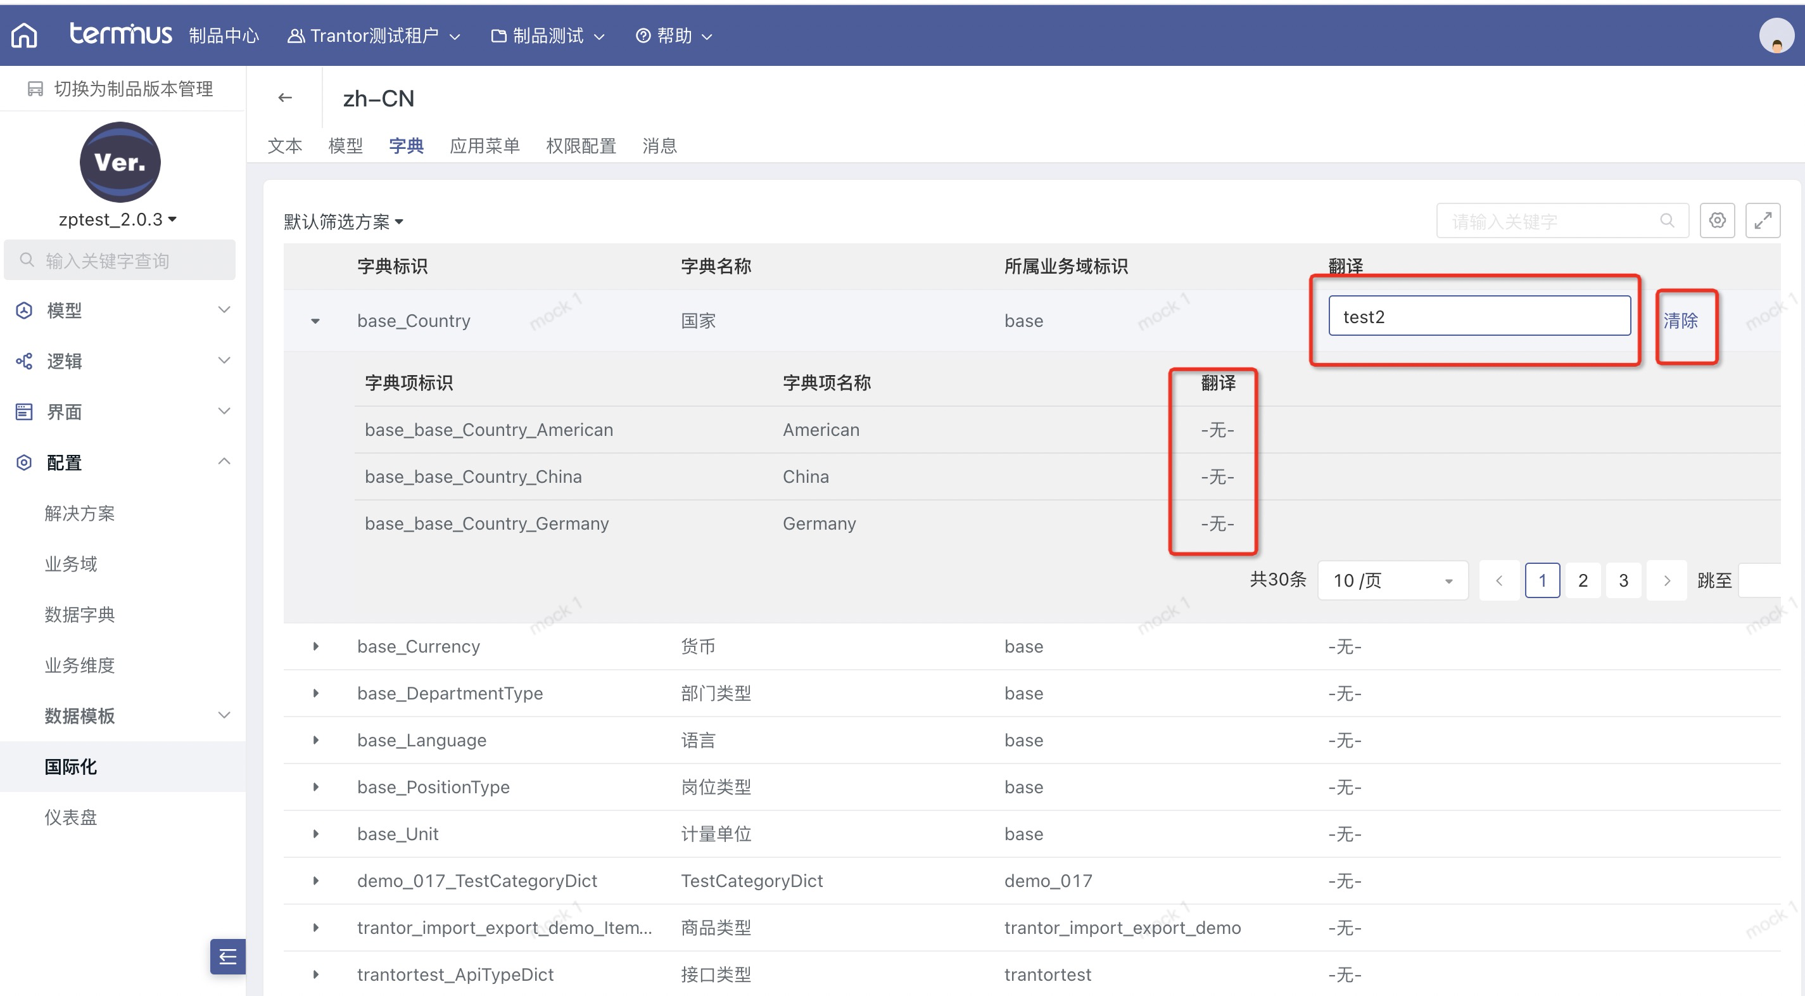Click 清除 to clear the translation
This screenshot has height=996, width=1805.
click(1680, 321)
